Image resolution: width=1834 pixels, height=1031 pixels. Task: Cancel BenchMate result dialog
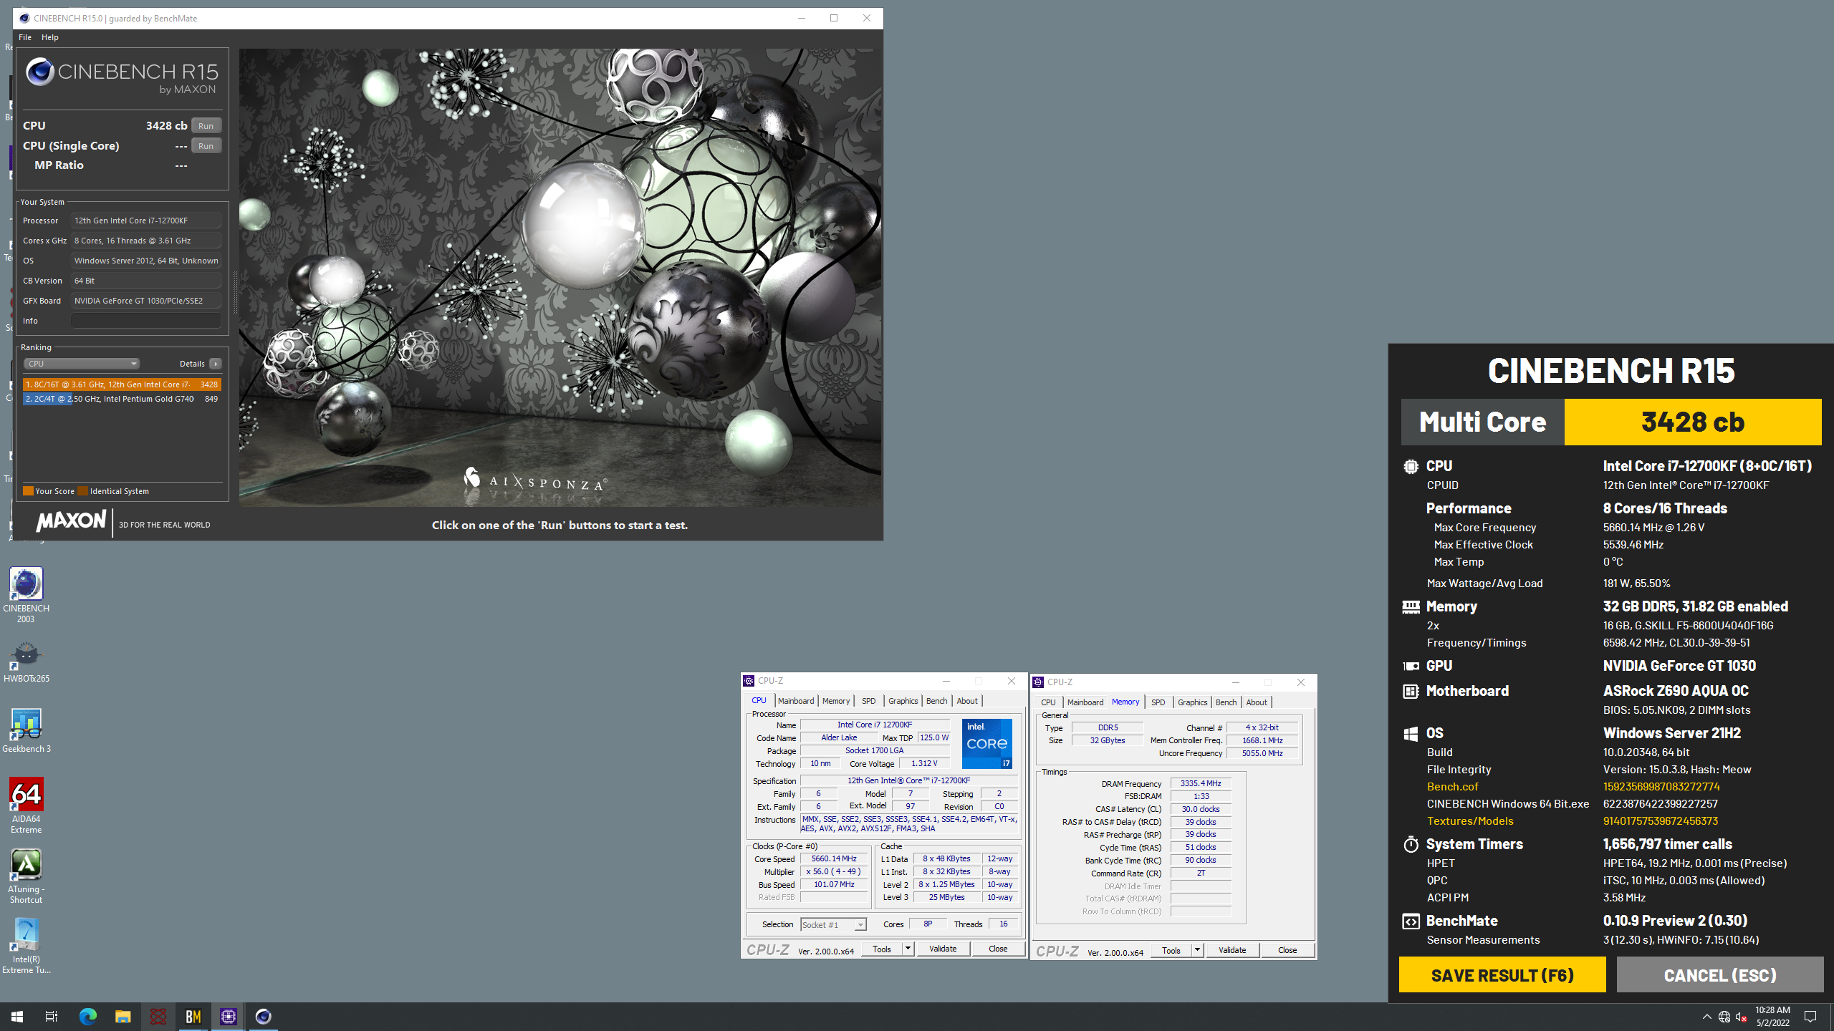tap(1720, 975)
